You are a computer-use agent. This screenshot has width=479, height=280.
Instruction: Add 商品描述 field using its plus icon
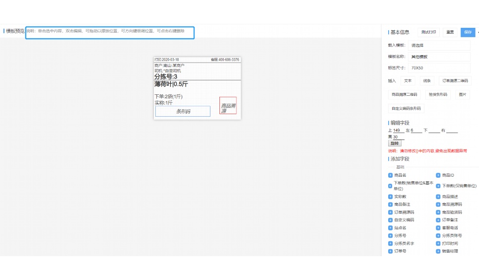pos(438,197)
